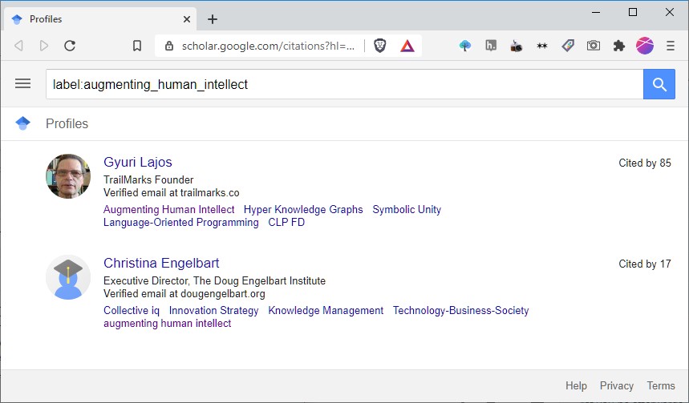Image resolution: width=689 pixels, height=403 pixels.
Task: Click Symbolic Unity label
Action: [x=407, y=209]
